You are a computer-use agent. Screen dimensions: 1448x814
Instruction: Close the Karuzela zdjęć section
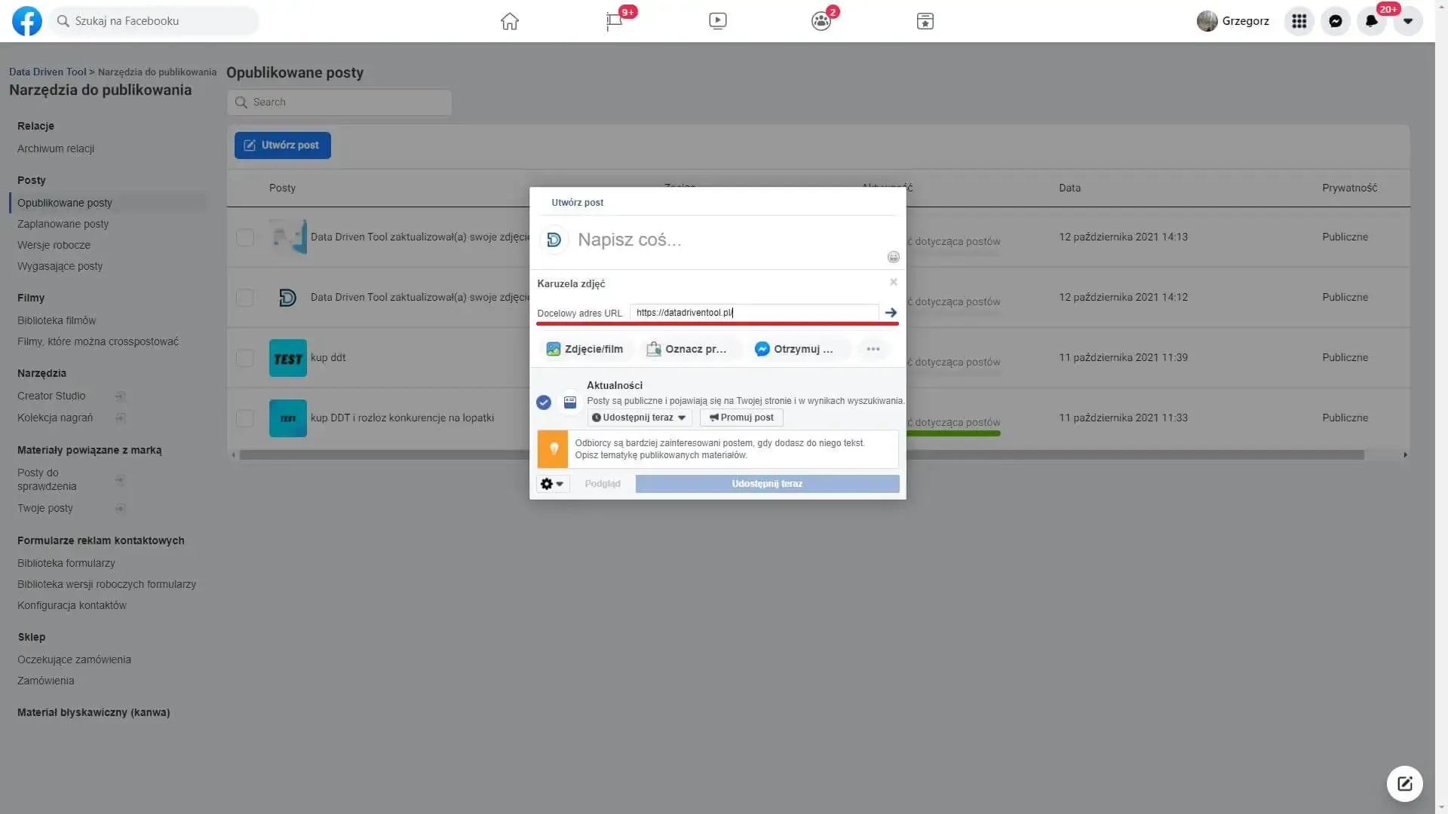coord(893,282)
